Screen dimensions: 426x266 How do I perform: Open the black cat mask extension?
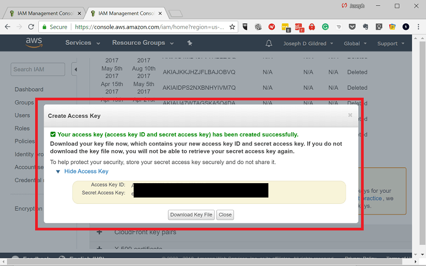(x=245, y=27)
